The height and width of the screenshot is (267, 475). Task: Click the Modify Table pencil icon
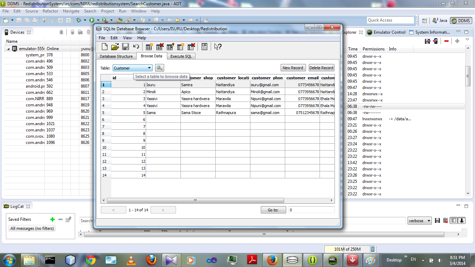(170, 47)
